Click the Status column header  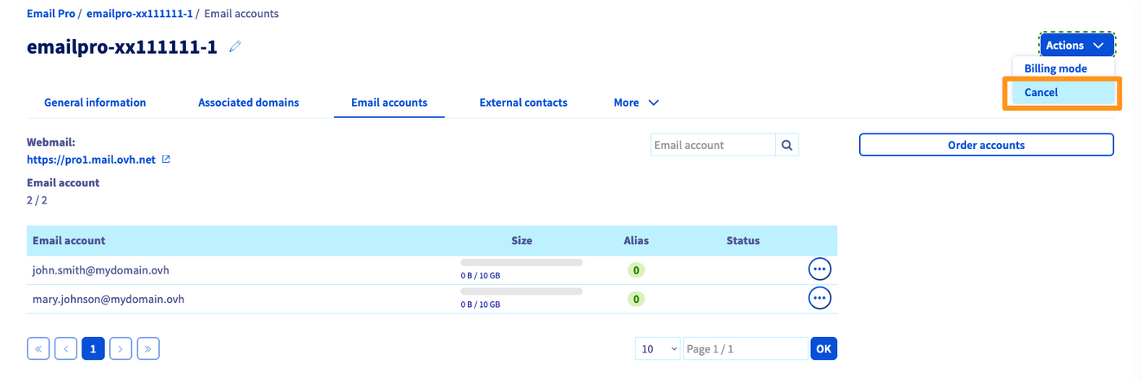pyautogui.click(x=743, y=241)
